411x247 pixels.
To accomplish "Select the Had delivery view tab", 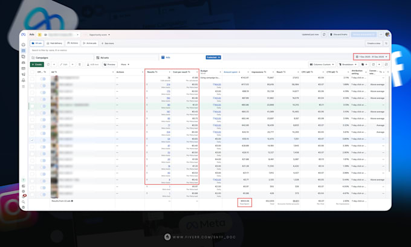I will 54,43.
